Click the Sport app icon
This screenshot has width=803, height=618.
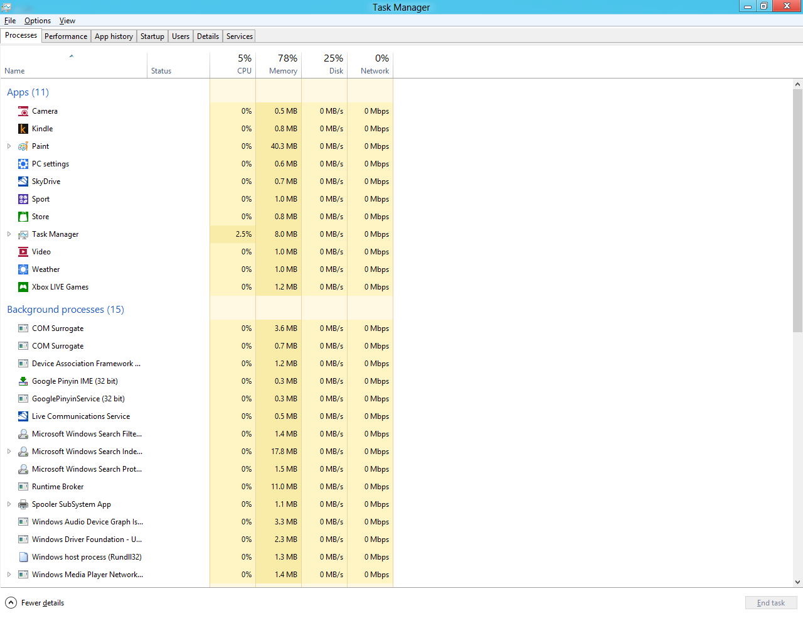pyautogui.click(x=23, y=199)
